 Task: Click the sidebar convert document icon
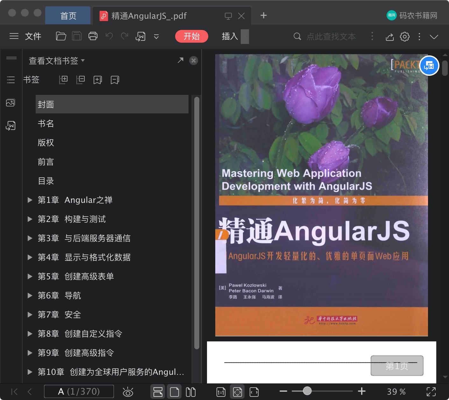click(x=11, y=126)
